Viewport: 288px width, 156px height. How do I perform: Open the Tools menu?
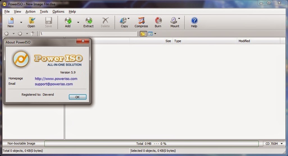[x=44, y=12]
